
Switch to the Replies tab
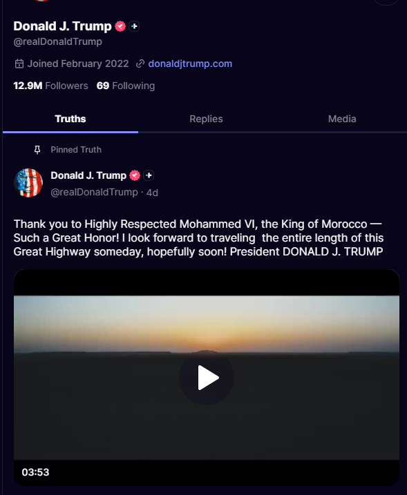(x=206, y=119)
